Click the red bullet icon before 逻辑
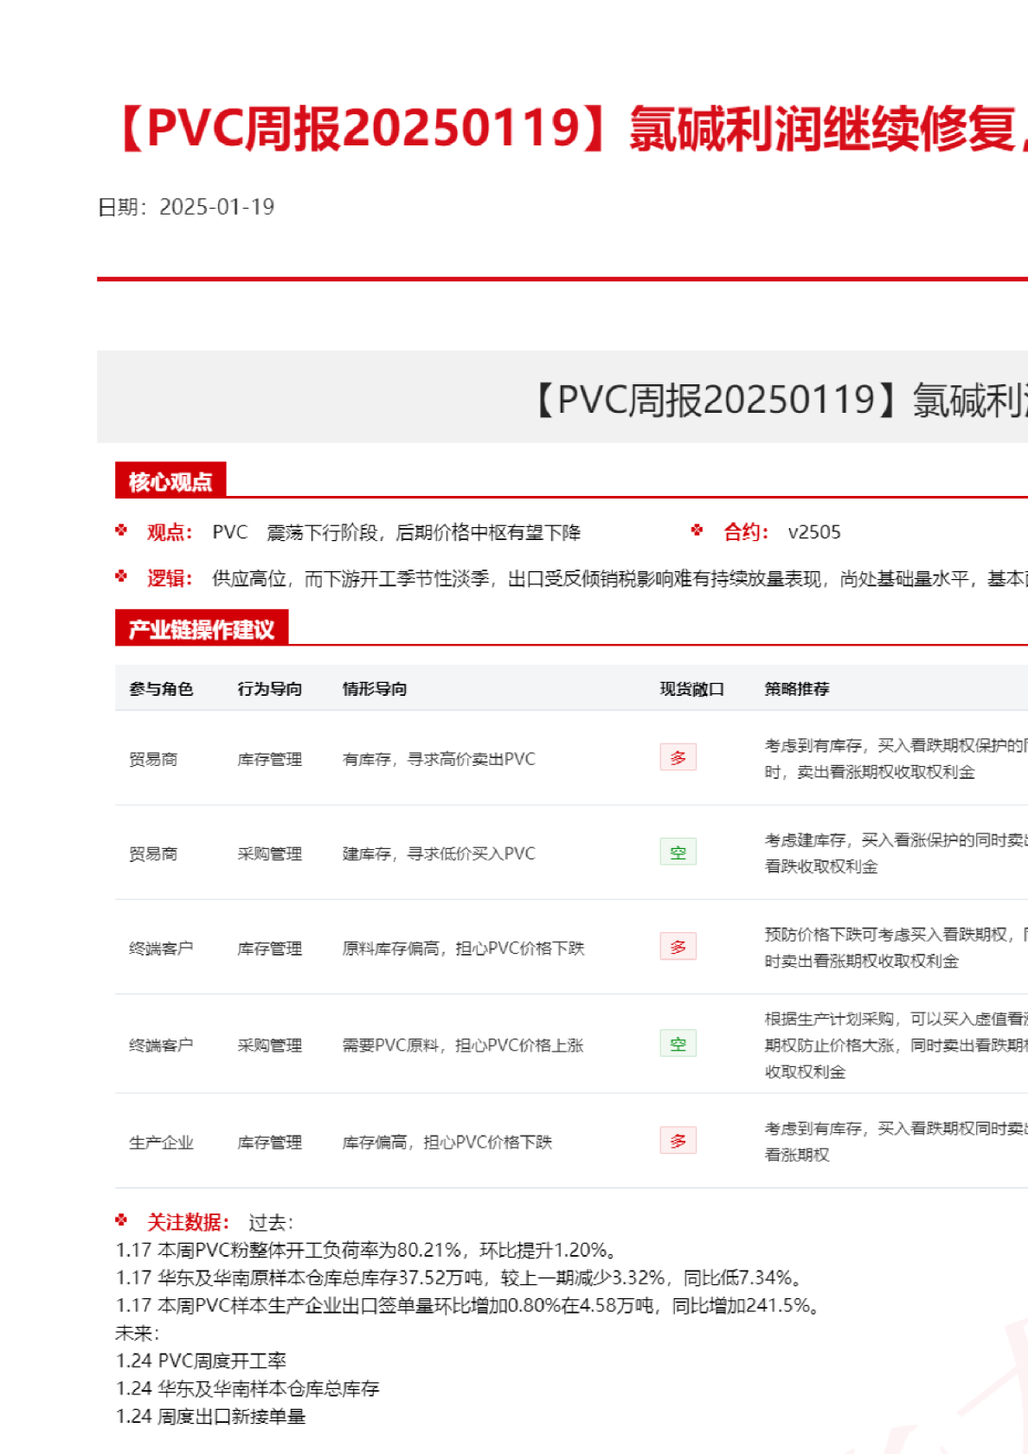This screenshot has height=1454, width=1028. pyautogui.click(x=121, y=576)
